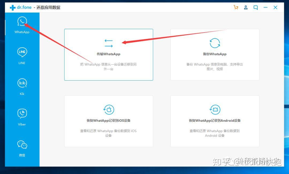289x174 pixels.
Task: Click description 备份 WhatsApp 信息到电脑，支持导出图片、视频
Action: tap(215, 67)
